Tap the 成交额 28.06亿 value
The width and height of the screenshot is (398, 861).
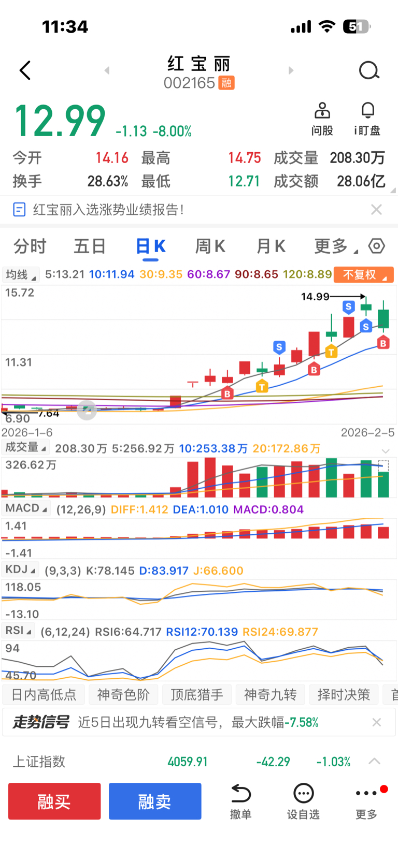coord(361,181)
